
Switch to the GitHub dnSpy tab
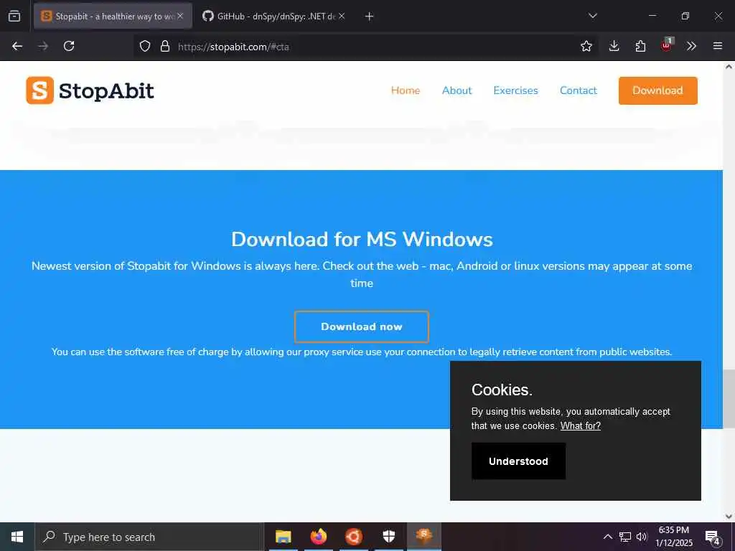274,16
